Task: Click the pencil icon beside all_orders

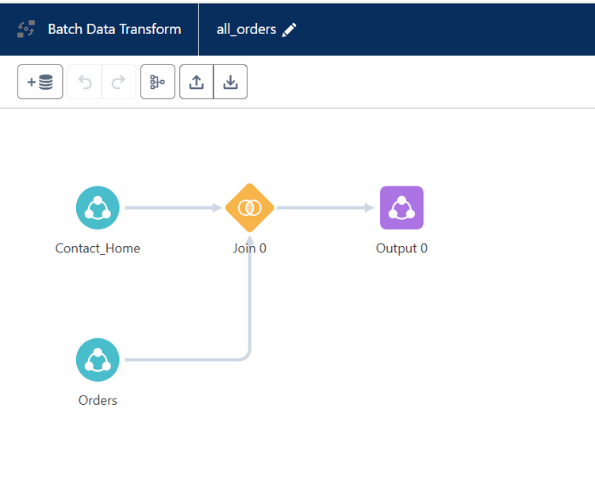Action: [x=290, y=29]
